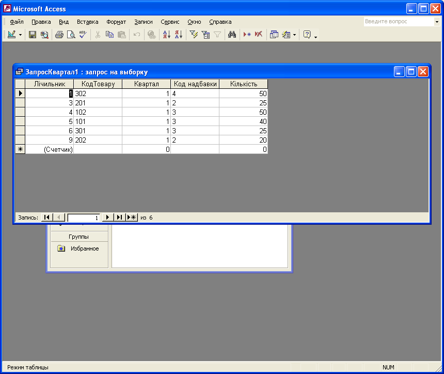Go to previous record navigation button
This screenshot has width=444, height=374.
59,217
